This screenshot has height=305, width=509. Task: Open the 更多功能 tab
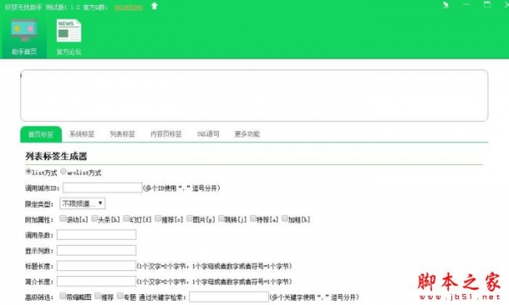[x=247, y=134]
